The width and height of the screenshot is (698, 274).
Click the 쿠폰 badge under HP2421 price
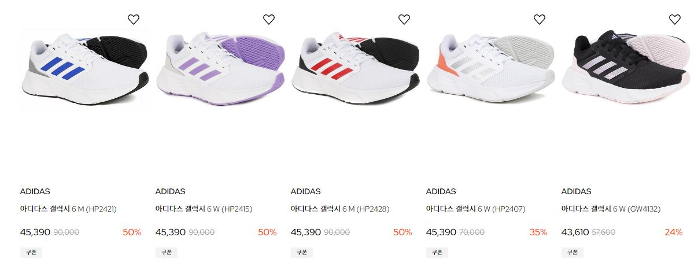coord(31,252)
